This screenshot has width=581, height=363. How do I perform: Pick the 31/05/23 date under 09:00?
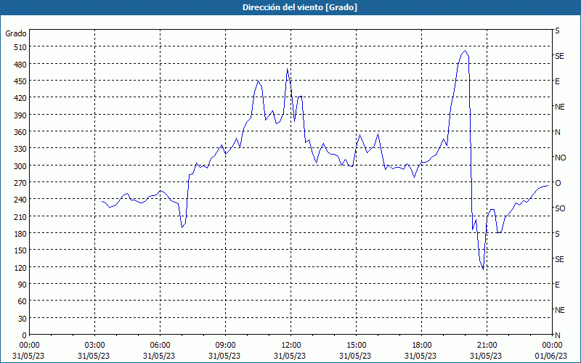(224, 356)
